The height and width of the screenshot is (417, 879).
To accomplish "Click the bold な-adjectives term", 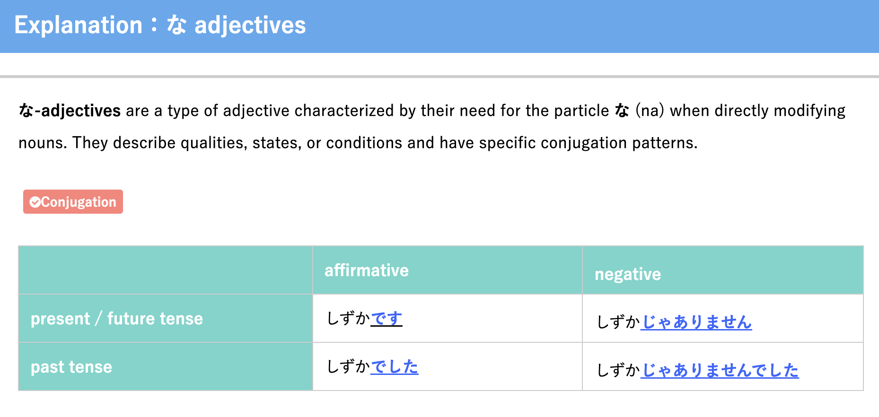I will pyautogui.click(x=70, y=111).
